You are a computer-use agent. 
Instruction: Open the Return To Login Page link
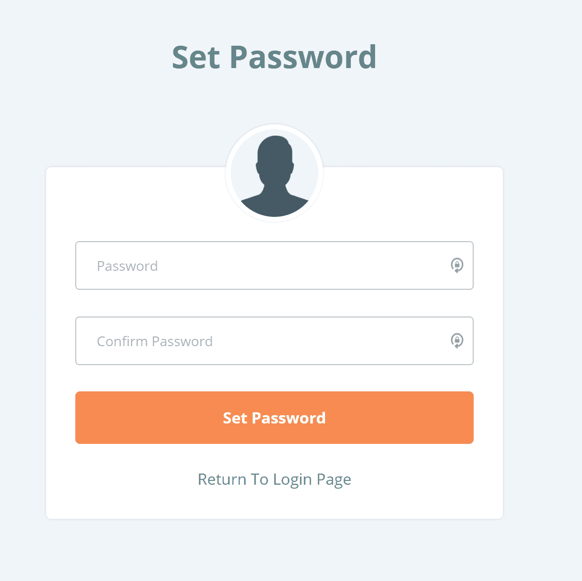point(274,479)
